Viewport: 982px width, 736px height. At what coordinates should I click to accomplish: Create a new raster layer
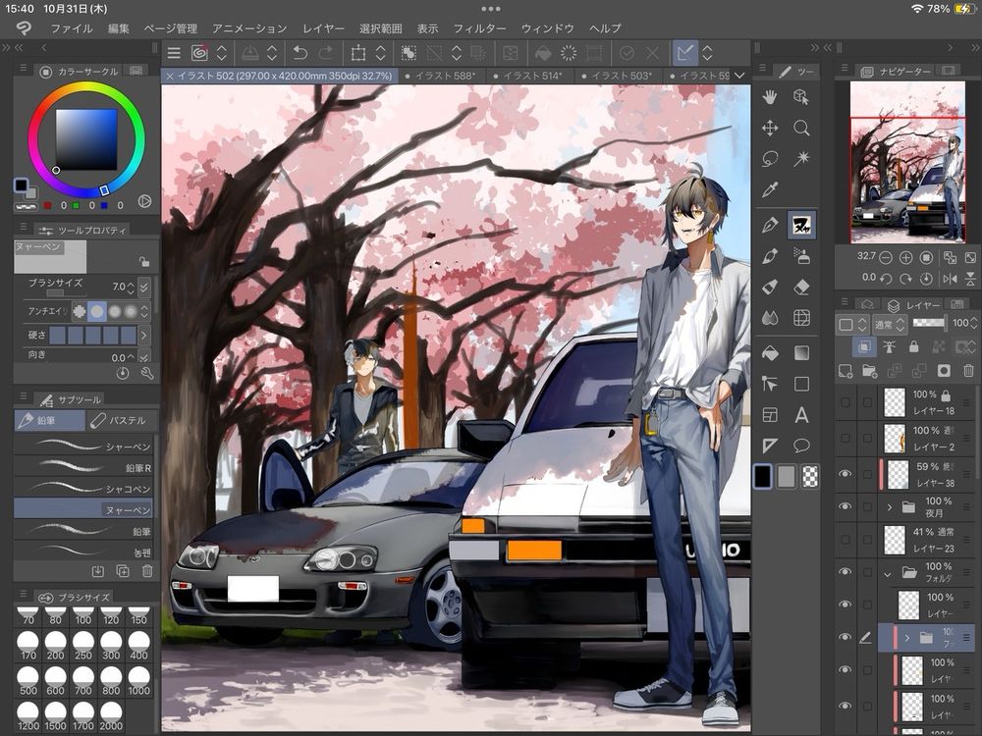click(845, 371)
